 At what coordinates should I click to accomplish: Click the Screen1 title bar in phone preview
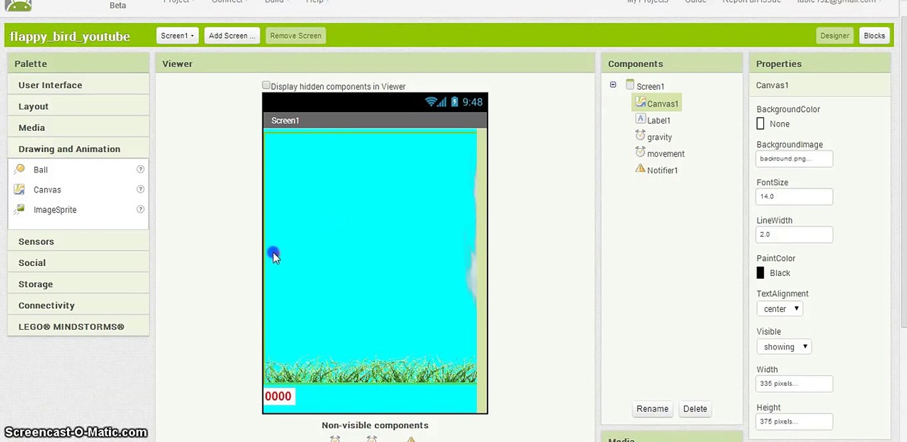375,120
